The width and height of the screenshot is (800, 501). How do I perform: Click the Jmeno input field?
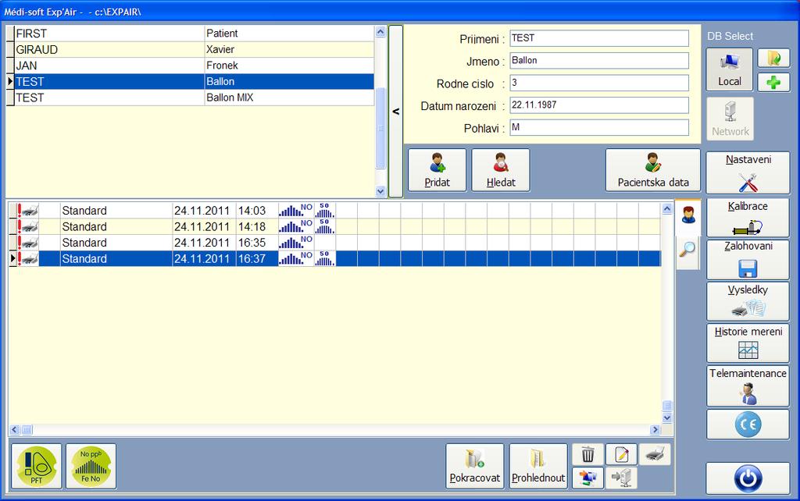(599, 61)
